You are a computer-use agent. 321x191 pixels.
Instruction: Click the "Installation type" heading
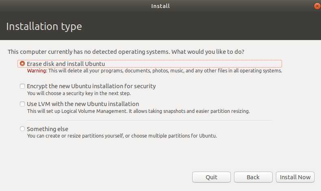click(44, 27)
